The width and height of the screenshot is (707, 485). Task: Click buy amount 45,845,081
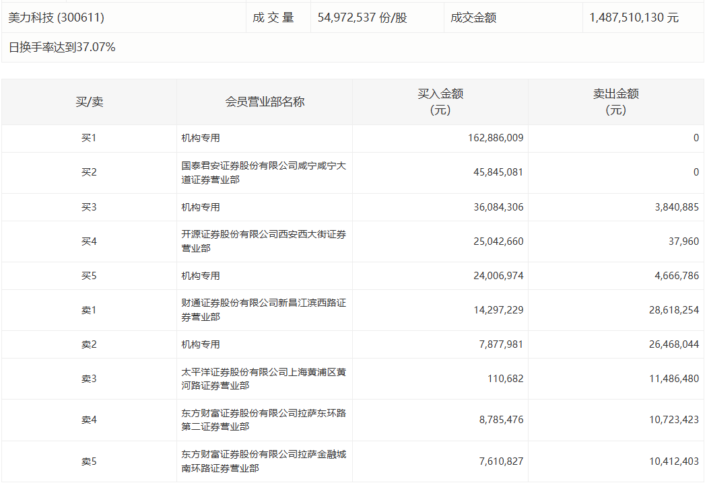[498, 172]
